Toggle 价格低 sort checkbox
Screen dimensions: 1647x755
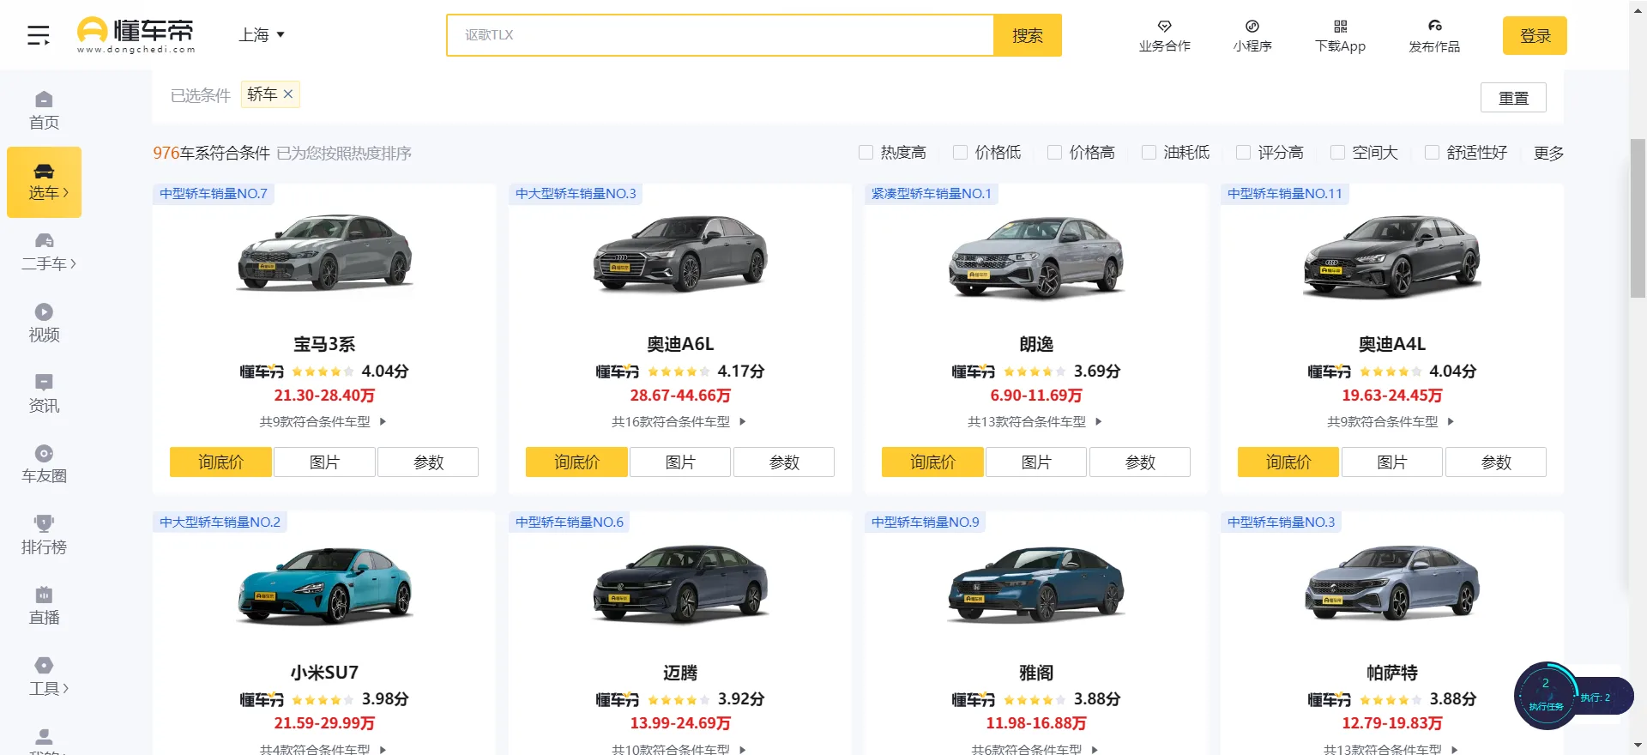tap(960, 153)
